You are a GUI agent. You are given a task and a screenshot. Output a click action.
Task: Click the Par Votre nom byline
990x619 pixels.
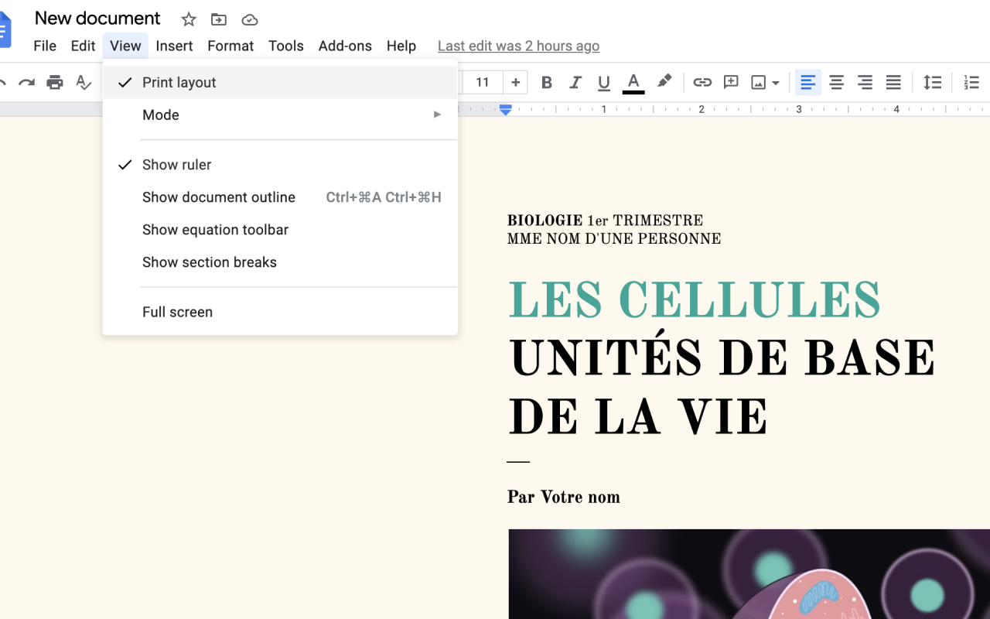click(563, 497)
